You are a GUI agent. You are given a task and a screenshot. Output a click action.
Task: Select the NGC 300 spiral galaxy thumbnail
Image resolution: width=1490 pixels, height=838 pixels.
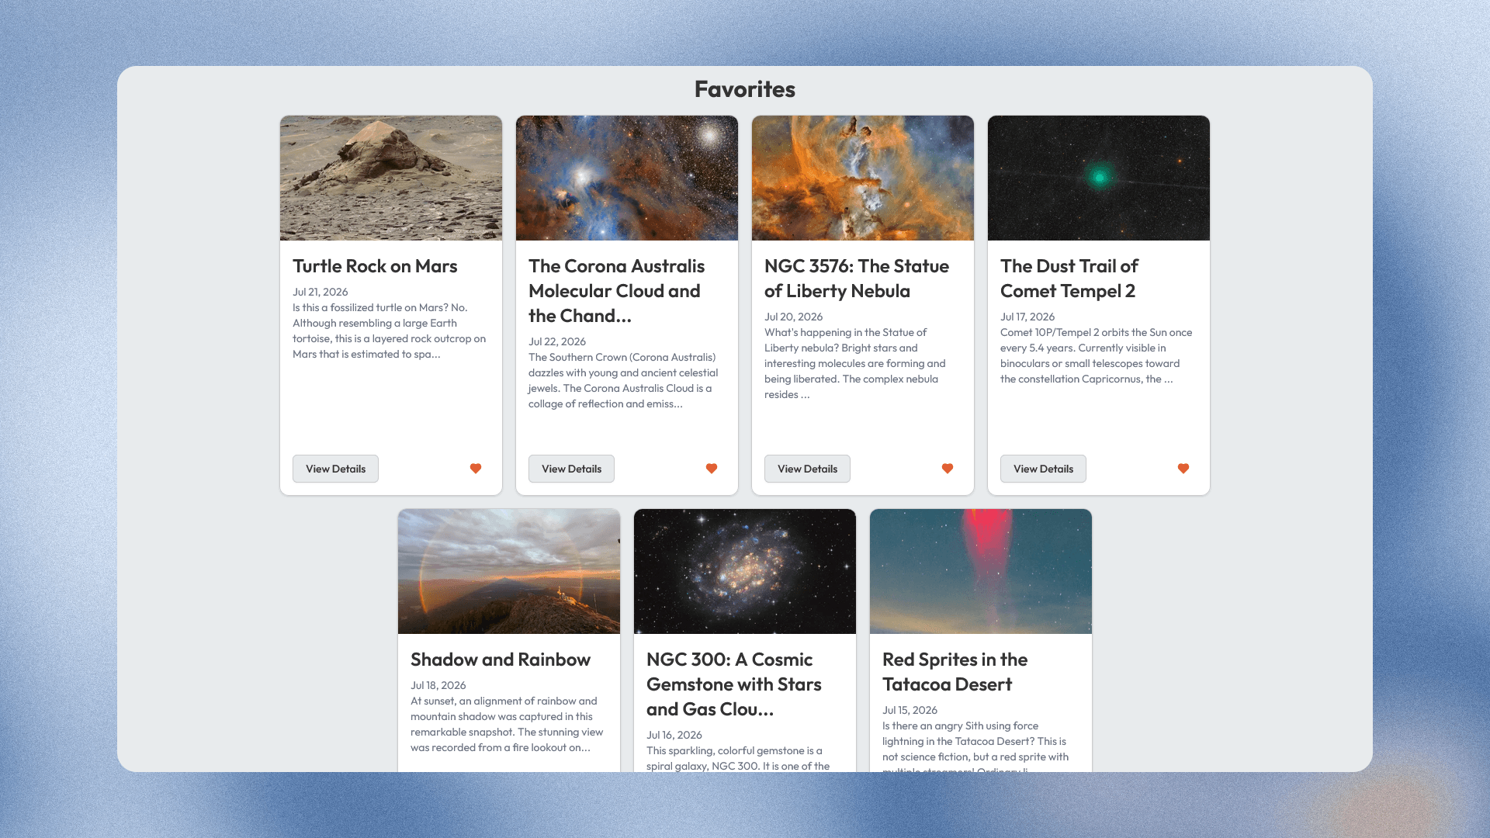[745, 571]
